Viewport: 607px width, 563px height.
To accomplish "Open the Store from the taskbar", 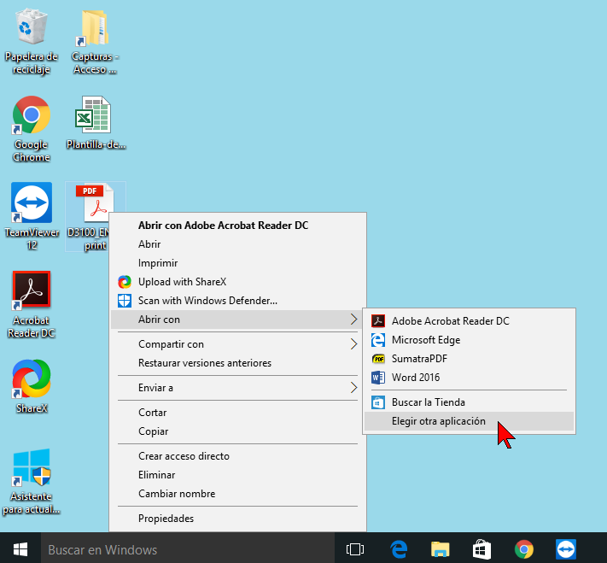I will (482, 549).
